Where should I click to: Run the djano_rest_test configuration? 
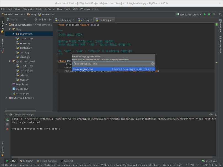(205, 14)
